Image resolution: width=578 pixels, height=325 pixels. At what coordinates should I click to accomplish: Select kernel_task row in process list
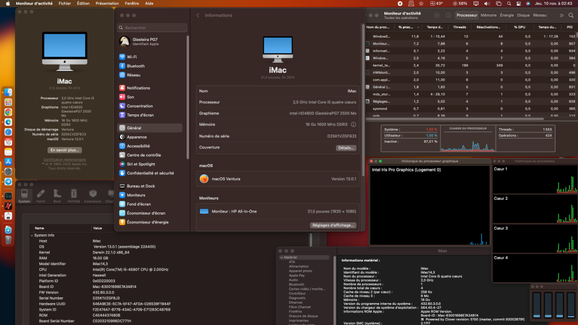(x=470, y=65)
